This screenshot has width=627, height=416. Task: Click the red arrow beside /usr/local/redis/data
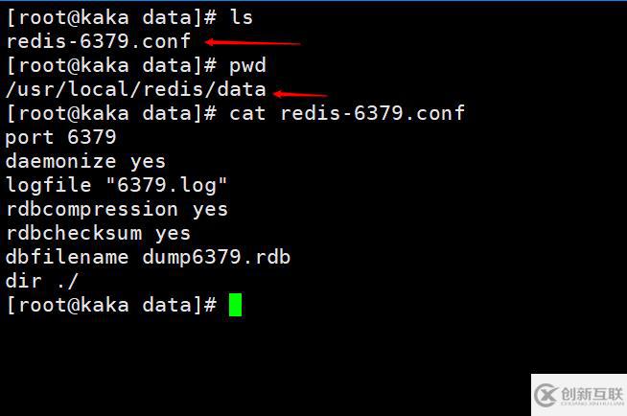click(x=300, y=94)
